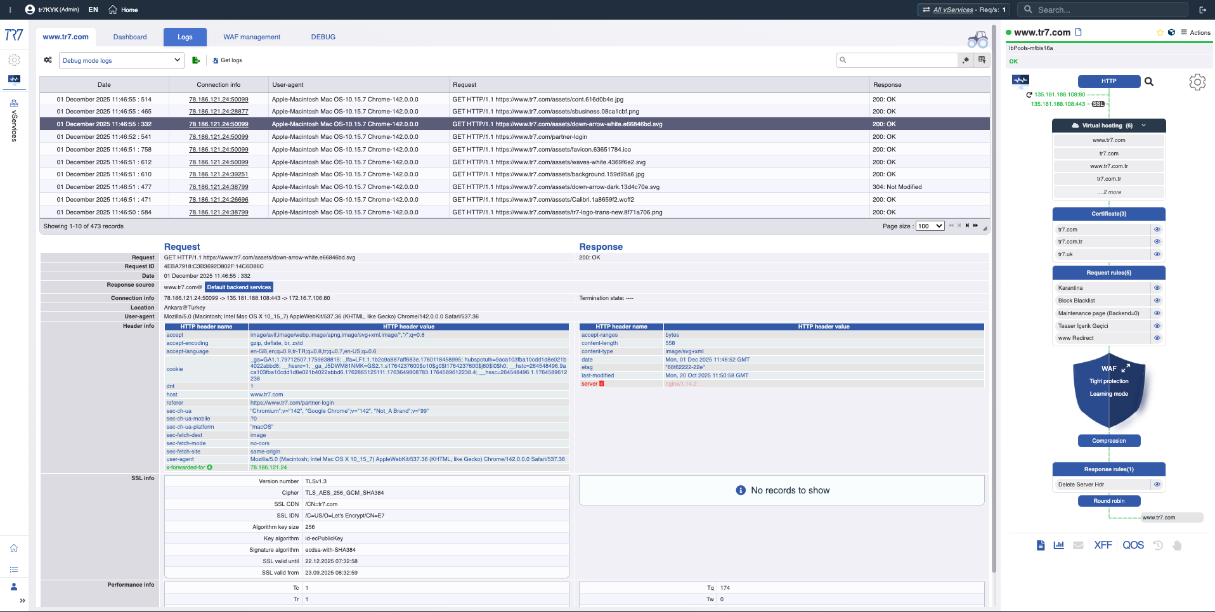Image resolution: width=1215 pixels, height=612 pixels.
Task: Go to last page of log records
Action: pos(975,226)
